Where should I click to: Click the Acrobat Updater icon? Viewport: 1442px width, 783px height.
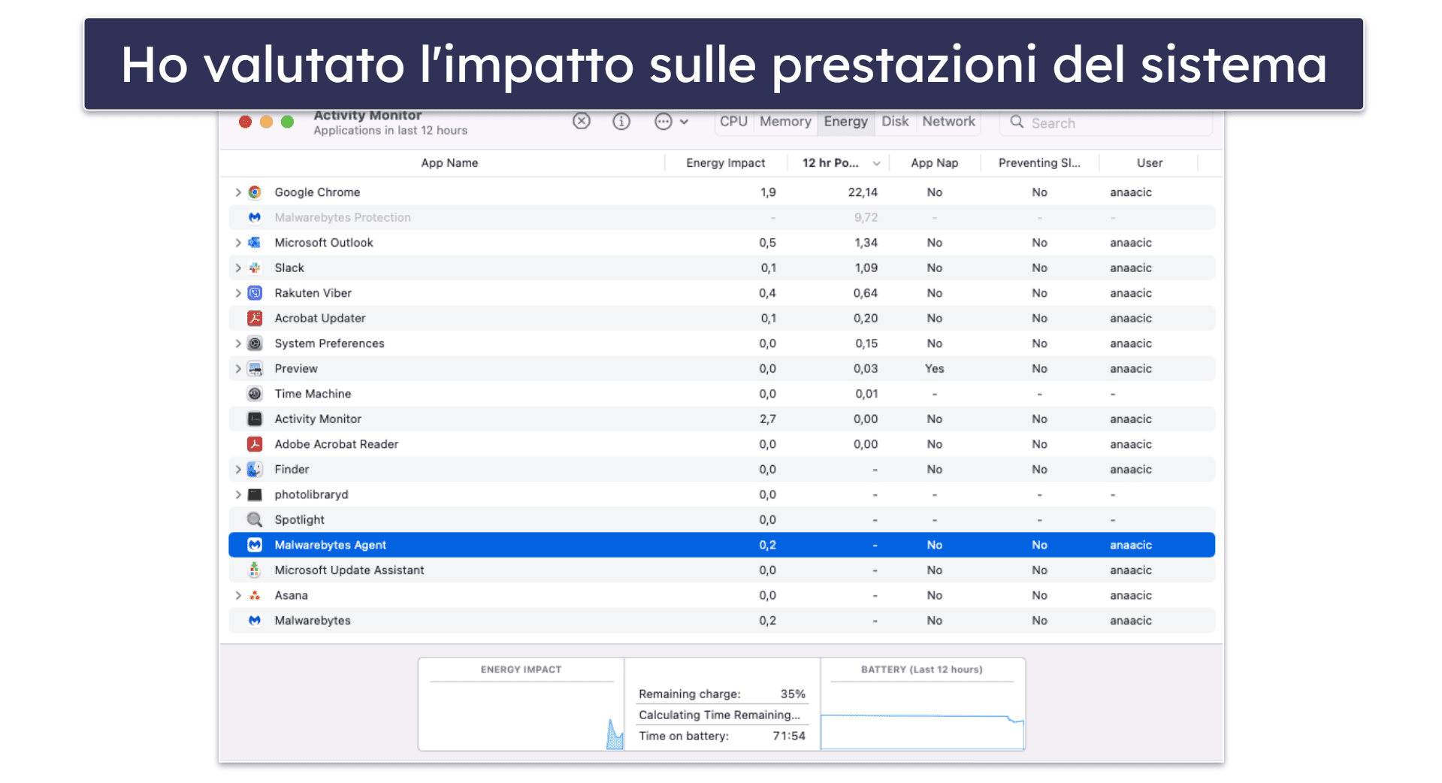pos(255,318)
